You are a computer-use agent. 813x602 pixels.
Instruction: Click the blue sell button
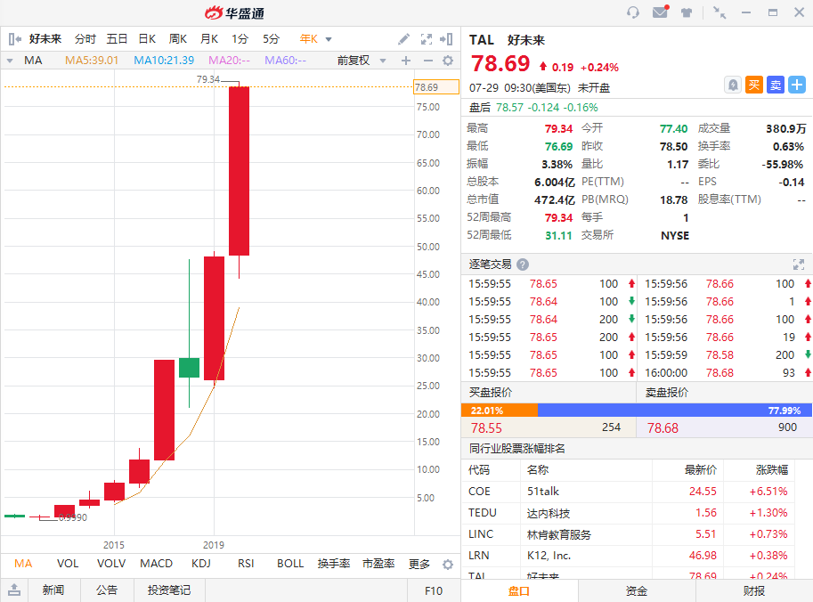coord(776,85)
